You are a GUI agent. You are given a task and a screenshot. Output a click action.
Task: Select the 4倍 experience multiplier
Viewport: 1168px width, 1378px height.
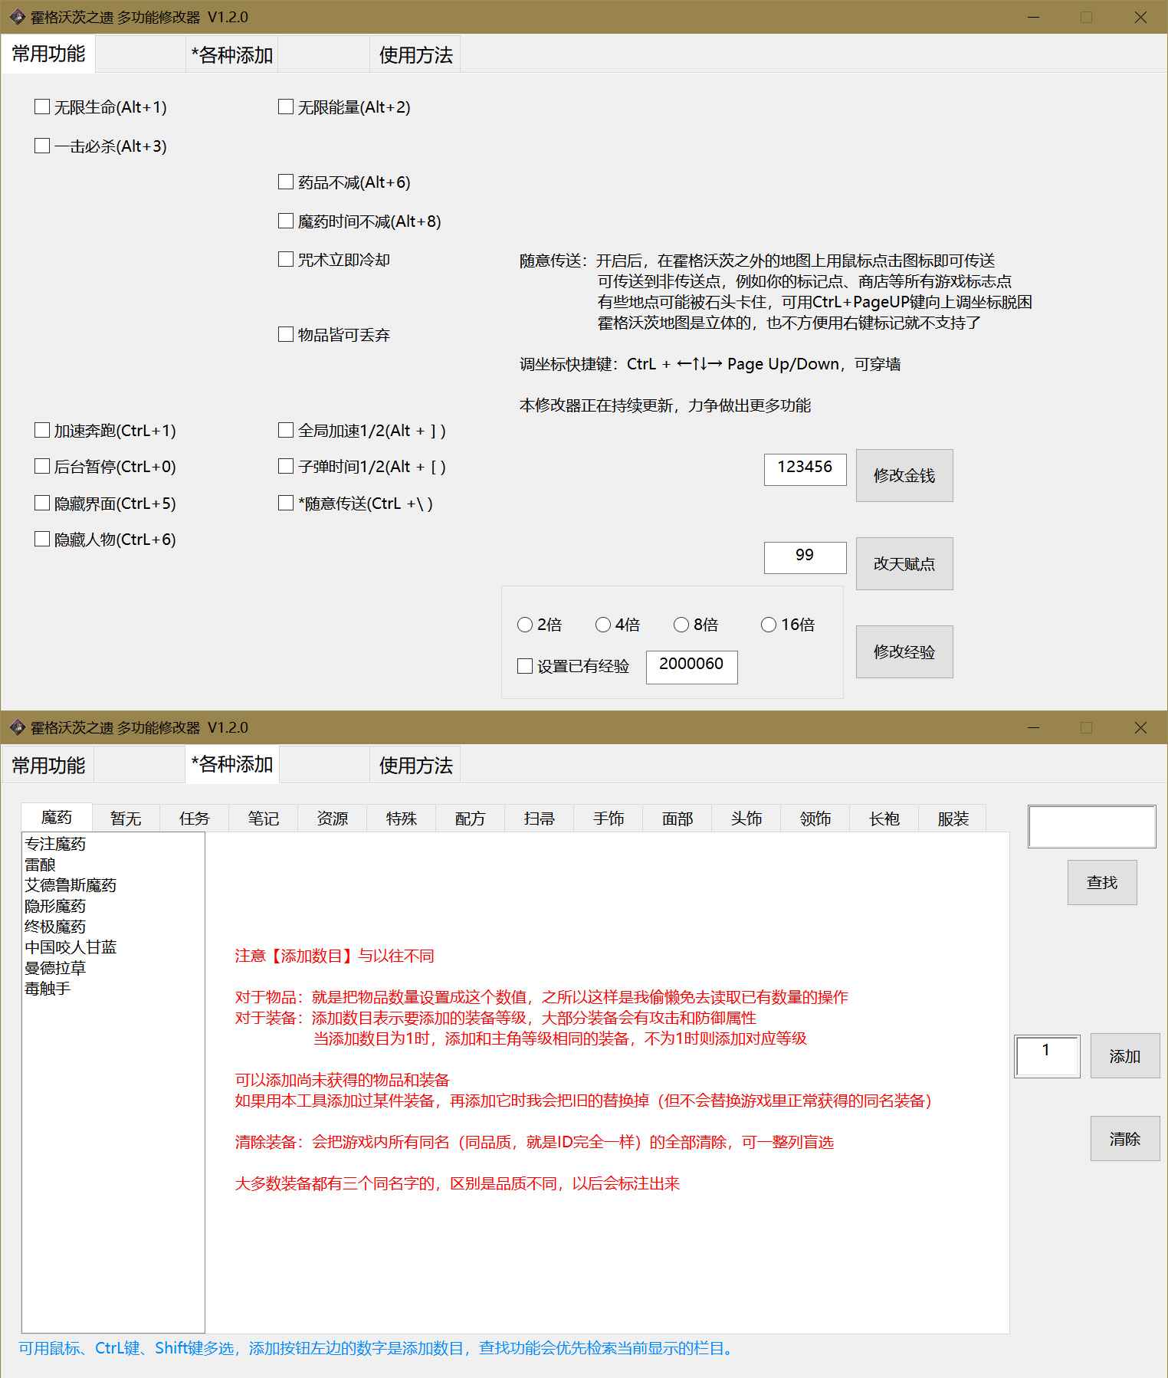point(603,625)
